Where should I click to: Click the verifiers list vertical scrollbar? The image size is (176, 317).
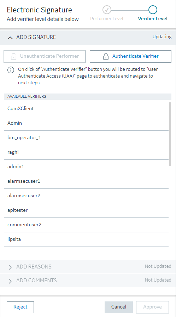170,134
